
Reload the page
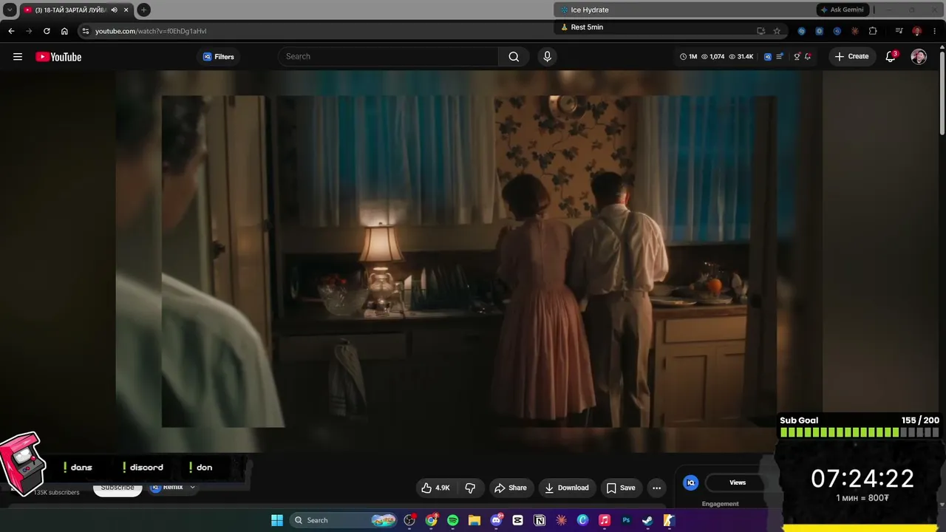[47, 31]
